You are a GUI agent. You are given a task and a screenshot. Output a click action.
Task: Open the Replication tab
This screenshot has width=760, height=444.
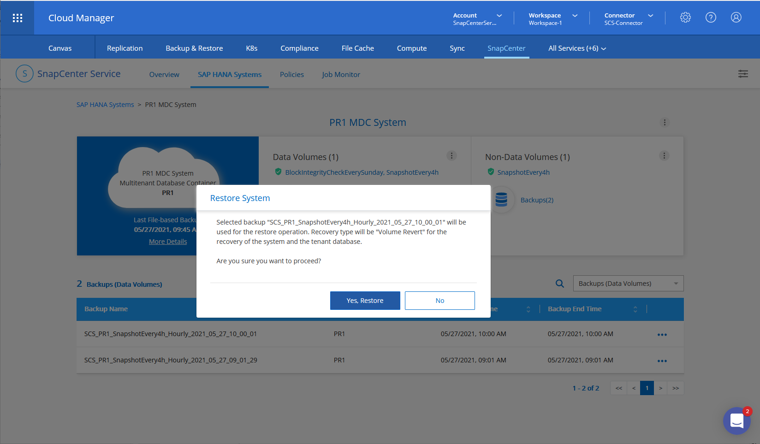pos(125,48)
